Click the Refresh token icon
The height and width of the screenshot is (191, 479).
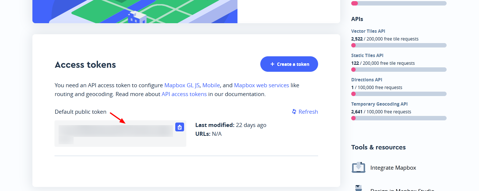(294, 112)
